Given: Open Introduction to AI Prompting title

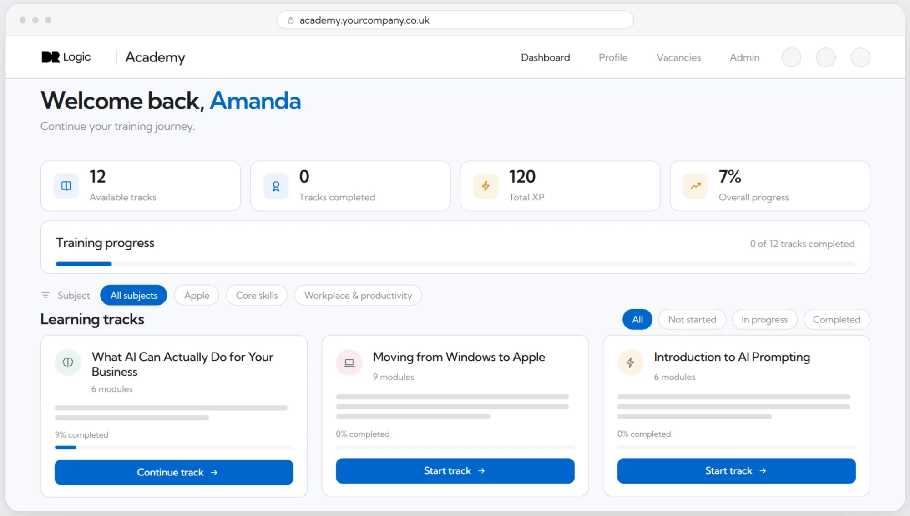Looking at the screenshot, I should [x=732, y=357].
